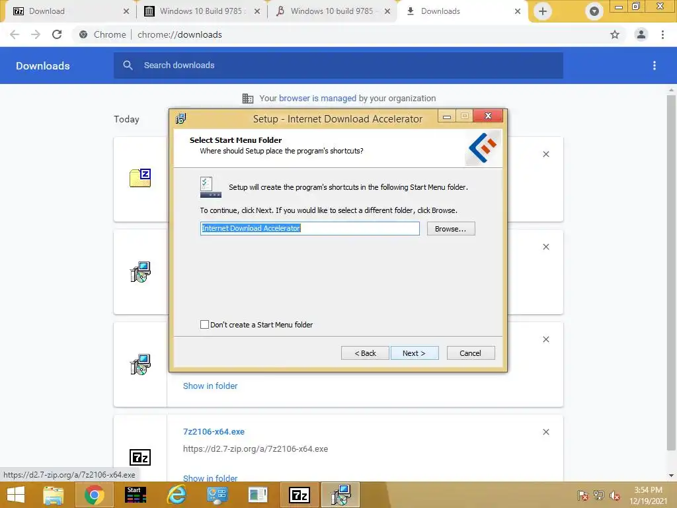Image resolution: width=677 pixels, height=508 pixels.
Task: Remove the second download entry from list
Action: [x=545, y=247]
